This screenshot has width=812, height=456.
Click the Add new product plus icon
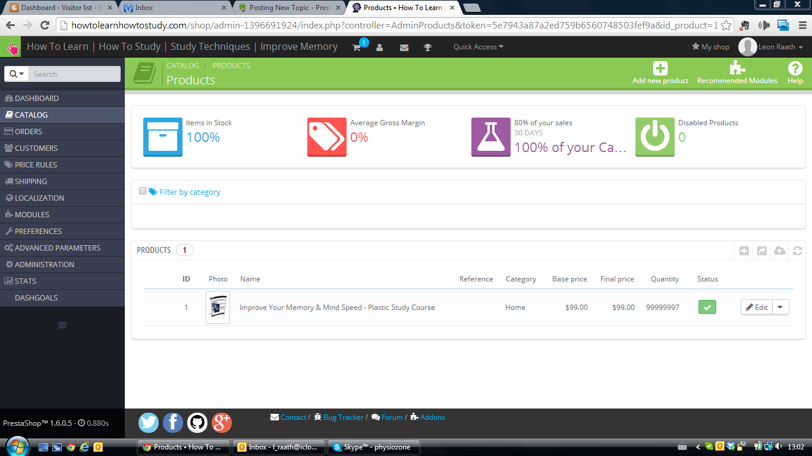pyautogui.click(x=660, y=68)
